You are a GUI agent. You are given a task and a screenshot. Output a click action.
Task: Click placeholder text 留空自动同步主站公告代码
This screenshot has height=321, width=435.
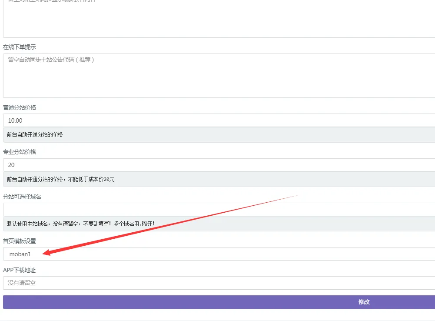coord(51,60)
